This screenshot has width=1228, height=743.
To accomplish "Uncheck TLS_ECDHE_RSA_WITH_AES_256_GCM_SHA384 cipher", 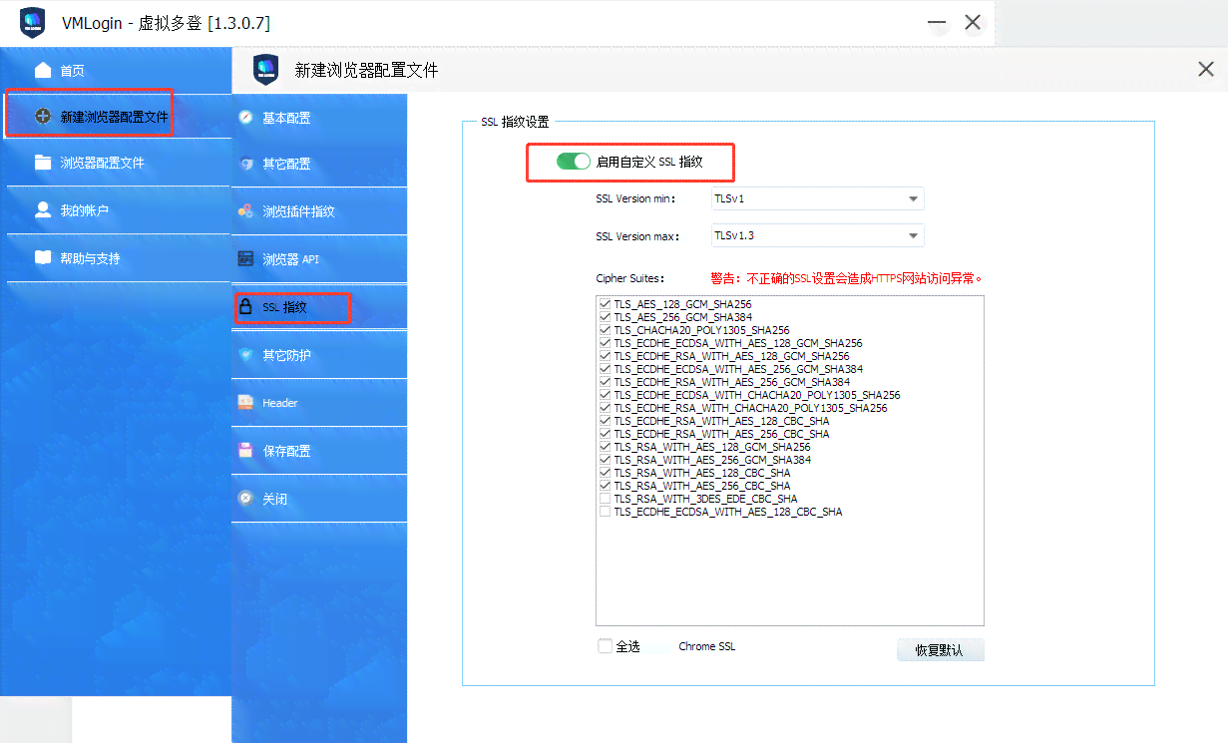I will (605, 381).
